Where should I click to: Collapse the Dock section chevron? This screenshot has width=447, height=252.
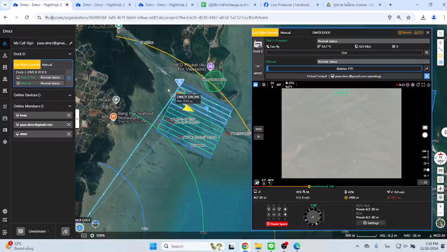pyautogui.click(x=70, y=54)
